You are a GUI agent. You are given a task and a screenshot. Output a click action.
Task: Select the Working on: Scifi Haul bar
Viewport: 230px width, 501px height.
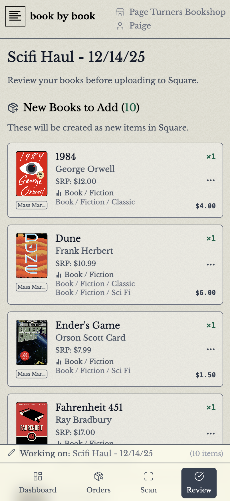click(x=86, y=453)
